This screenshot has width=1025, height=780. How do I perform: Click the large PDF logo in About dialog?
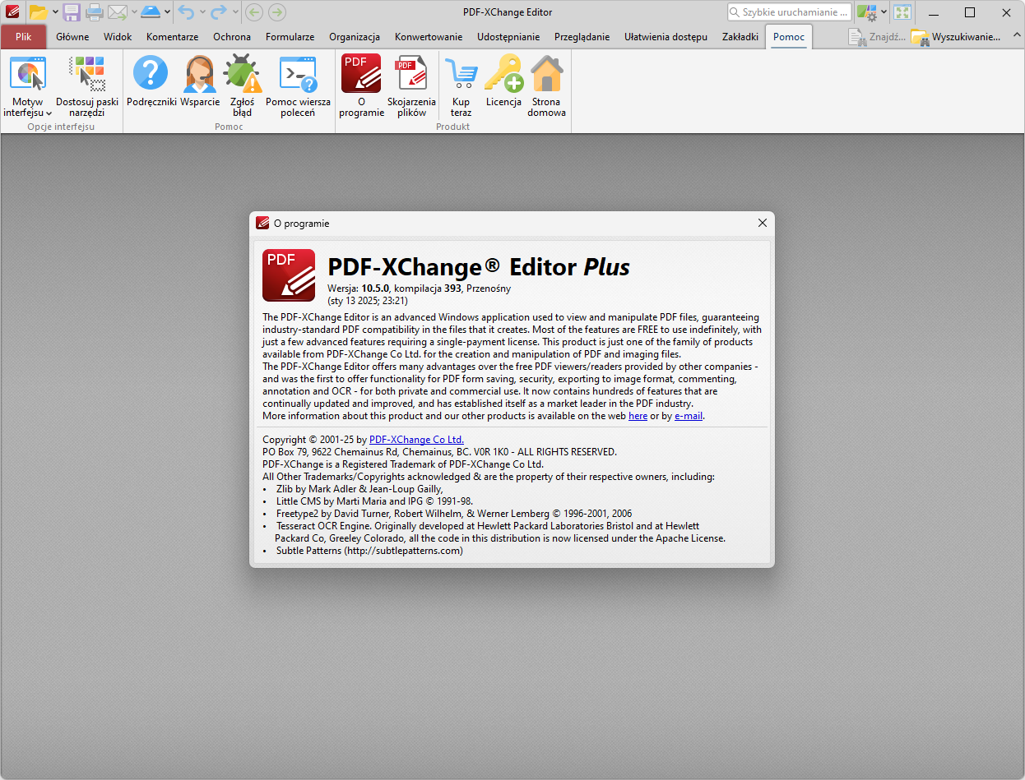pyautogui.click(x=289, y=275)
